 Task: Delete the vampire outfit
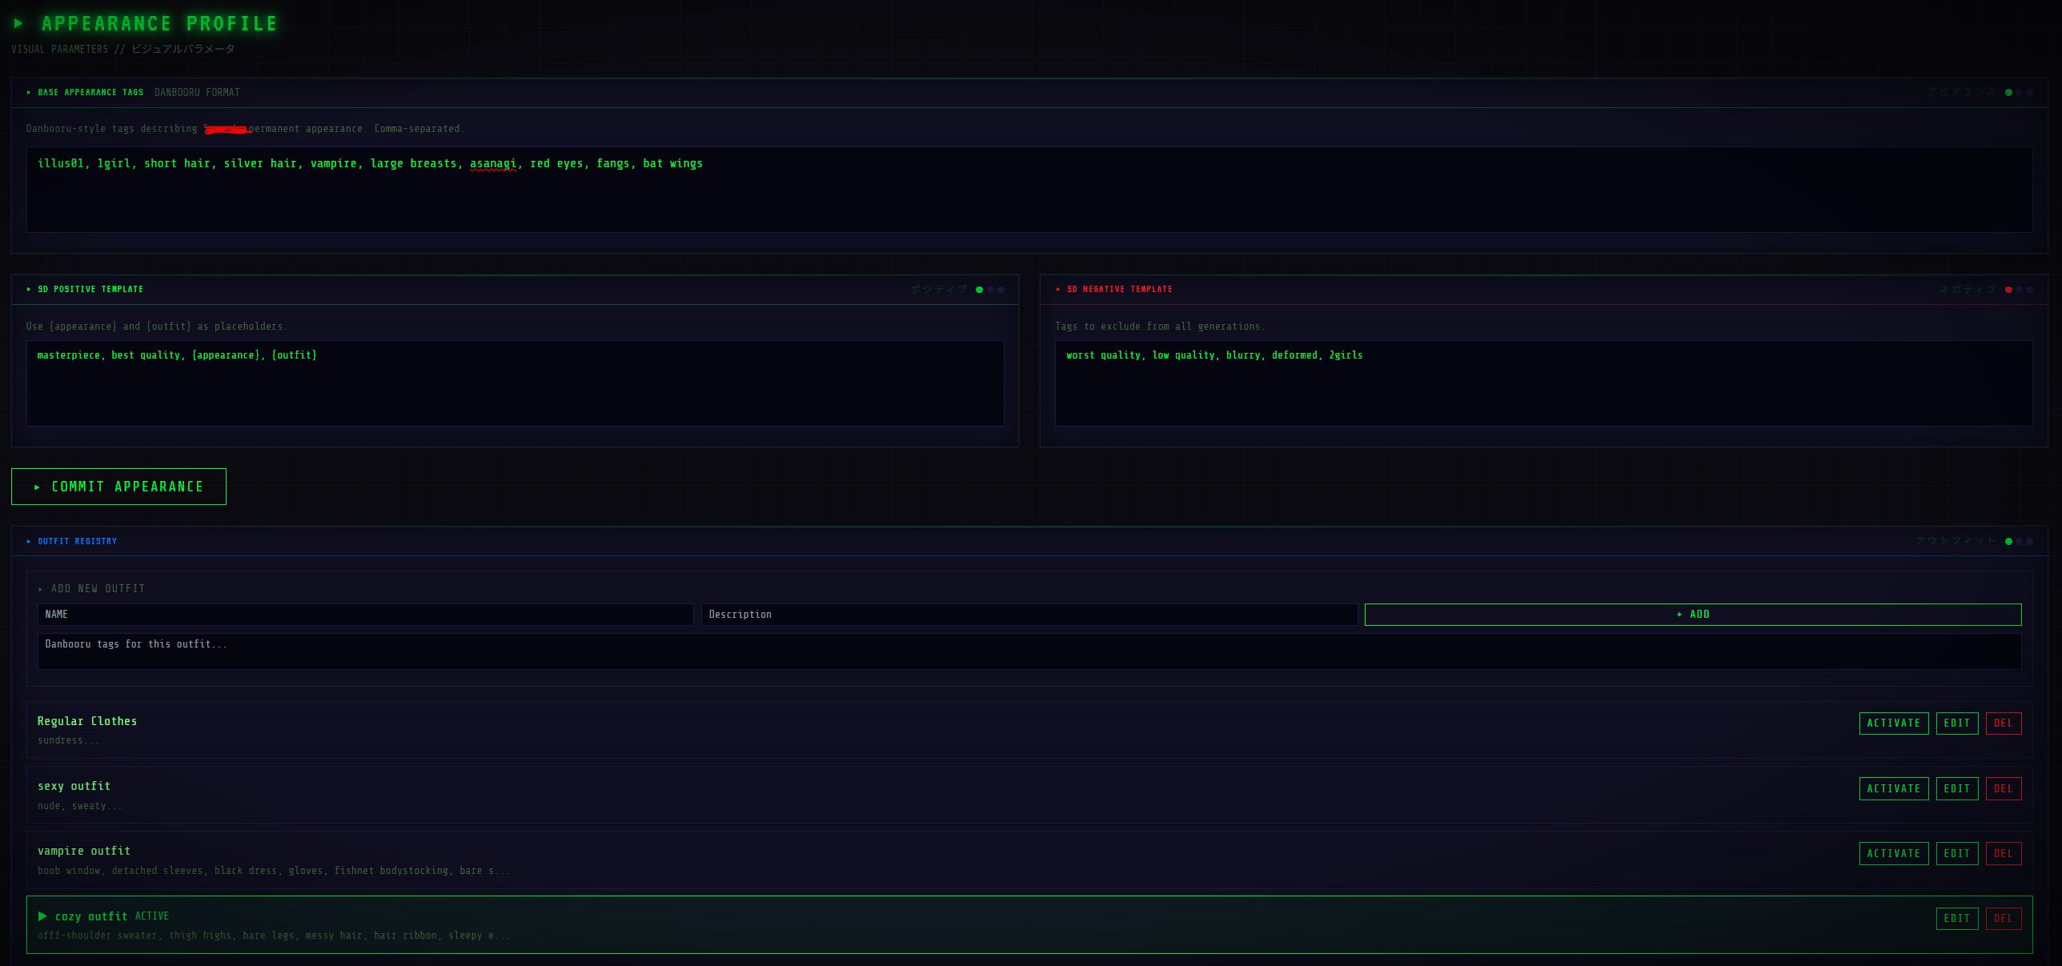pos(2003,853)
